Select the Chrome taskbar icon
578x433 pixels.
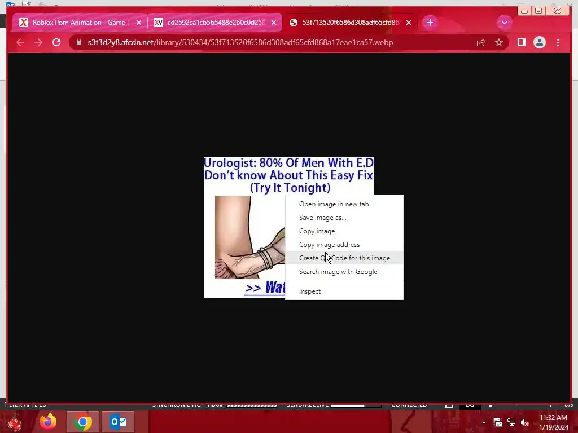pos(83,422)
